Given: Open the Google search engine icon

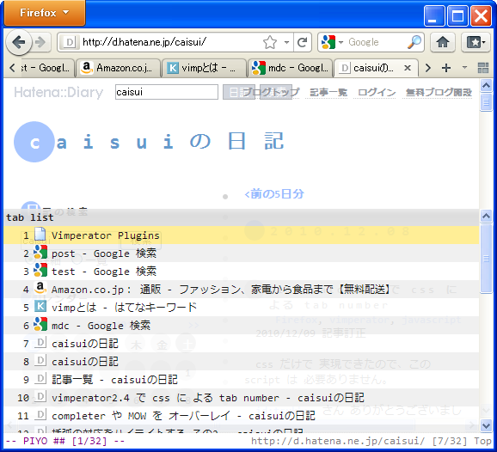Looking at the screenshot, I should 328,42.
